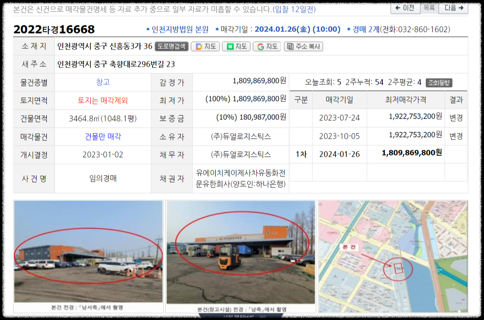The height and width of the screenshot is (320, 484).
Task: Copy the address using 주소 복사 icon
Action: 304,46
